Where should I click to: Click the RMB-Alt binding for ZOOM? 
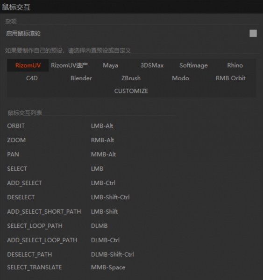click(x=103, y=140)
